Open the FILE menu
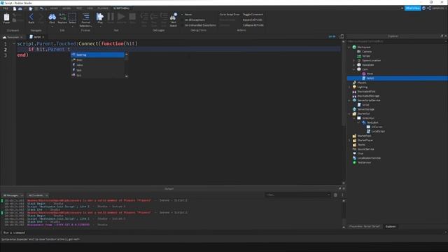Screen dimensions: 448x252 6,8
